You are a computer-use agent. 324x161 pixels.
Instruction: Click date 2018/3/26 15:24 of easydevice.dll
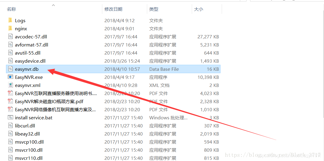point(122,61)
